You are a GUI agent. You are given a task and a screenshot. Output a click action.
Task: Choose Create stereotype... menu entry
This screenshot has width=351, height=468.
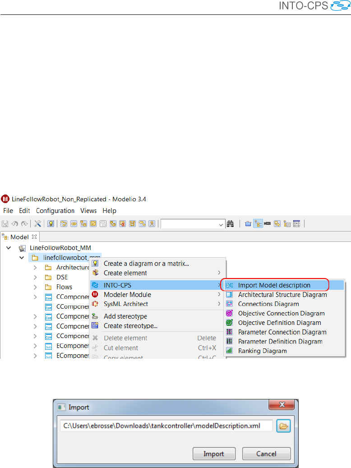[130, 326]
